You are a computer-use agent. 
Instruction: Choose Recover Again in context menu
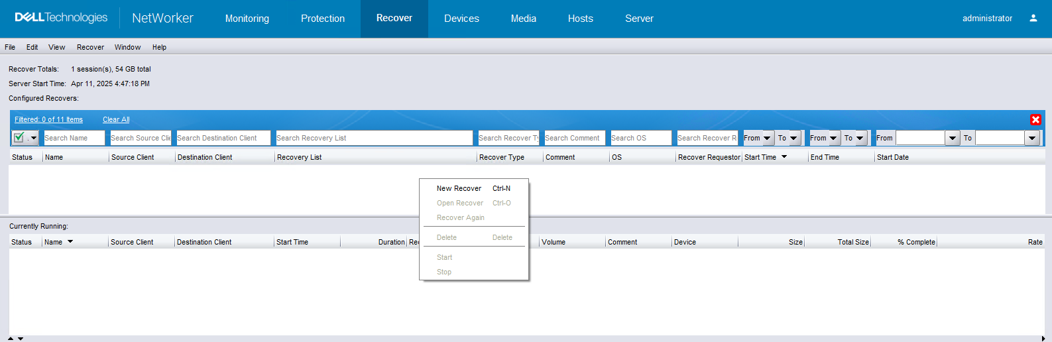(473, 217)
